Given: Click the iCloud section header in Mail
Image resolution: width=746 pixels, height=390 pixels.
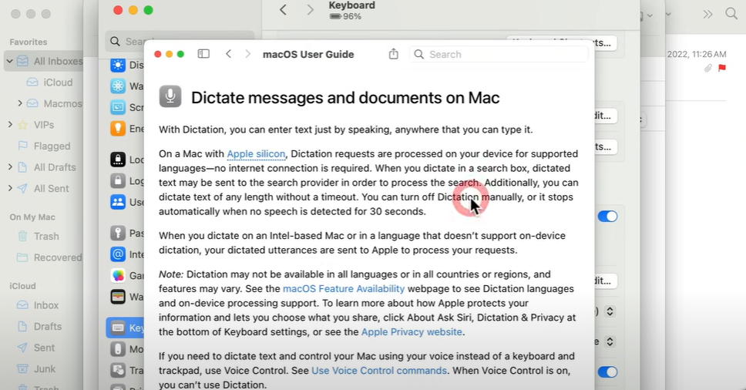Looking at the screenshot, I should (x=22, y=286).
